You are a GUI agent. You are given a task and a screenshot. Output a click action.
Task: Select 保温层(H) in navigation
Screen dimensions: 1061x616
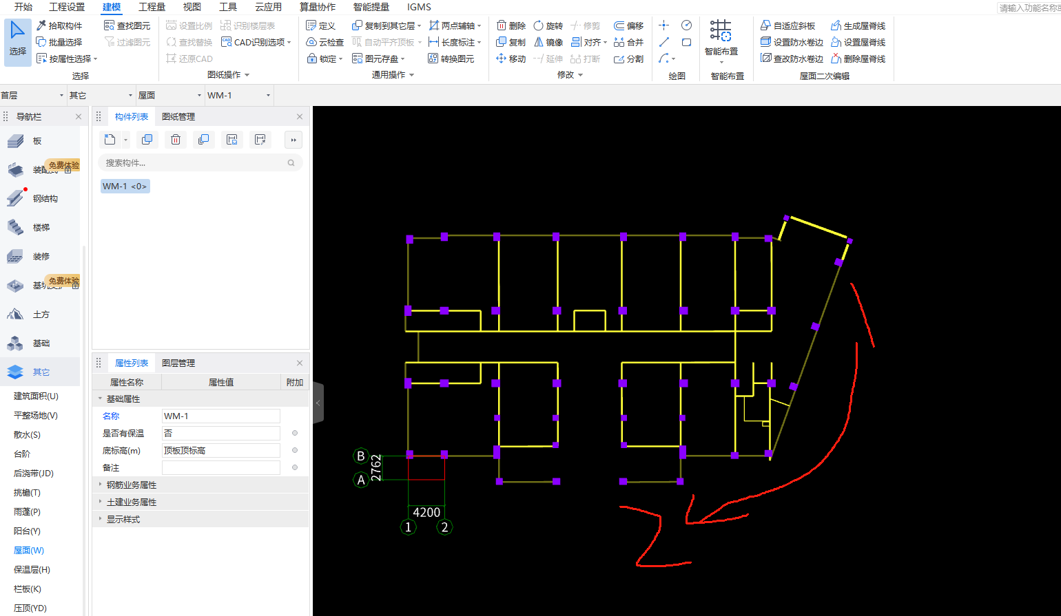click(x=32, y=569)
